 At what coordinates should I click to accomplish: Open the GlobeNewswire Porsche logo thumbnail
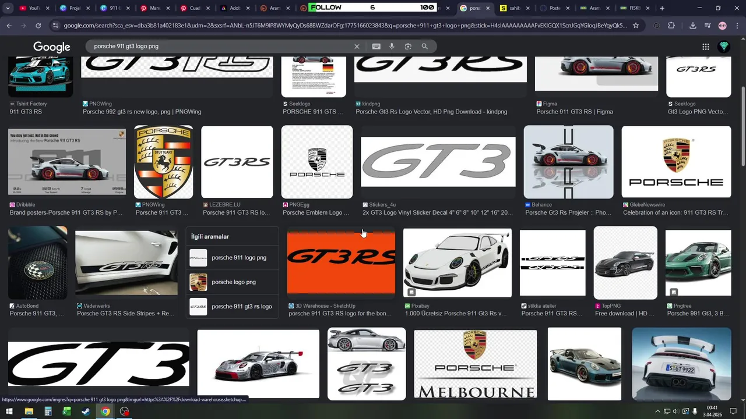[x=676, y=162]
